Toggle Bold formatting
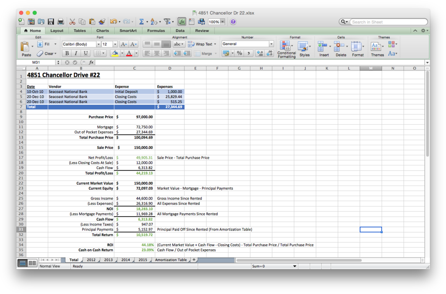Viewport: 446px width, 294px height. (x=67, y=53)
